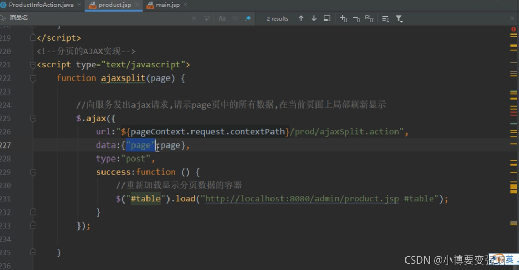Fold the success function at line 229

(x=33, y=172)
